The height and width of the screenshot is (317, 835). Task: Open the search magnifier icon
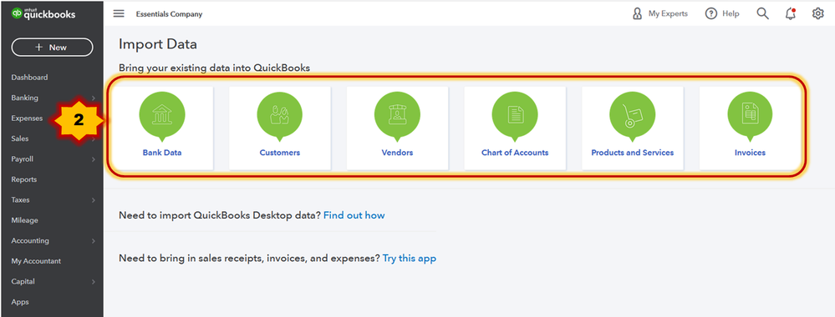tap(762, 14)
